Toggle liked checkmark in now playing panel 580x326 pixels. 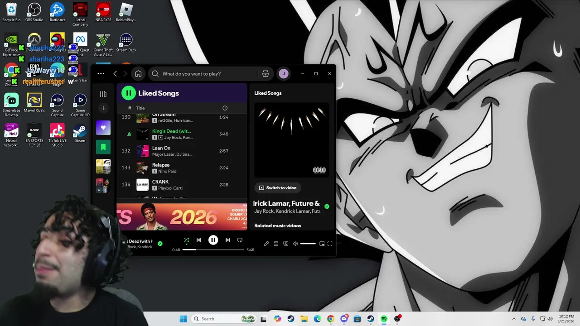[327, 206]
